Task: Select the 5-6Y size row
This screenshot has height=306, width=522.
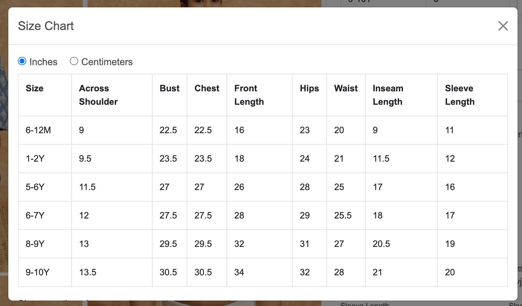Action: (x=263, y=187)
